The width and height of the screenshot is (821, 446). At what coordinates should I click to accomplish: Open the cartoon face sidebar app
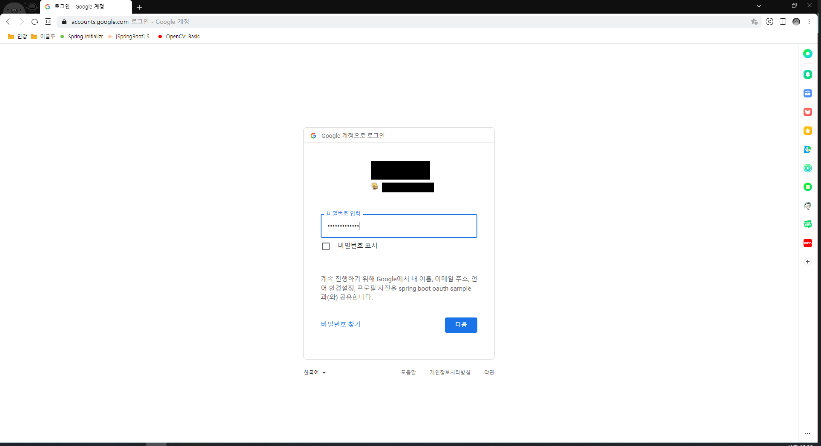(807, 206)
